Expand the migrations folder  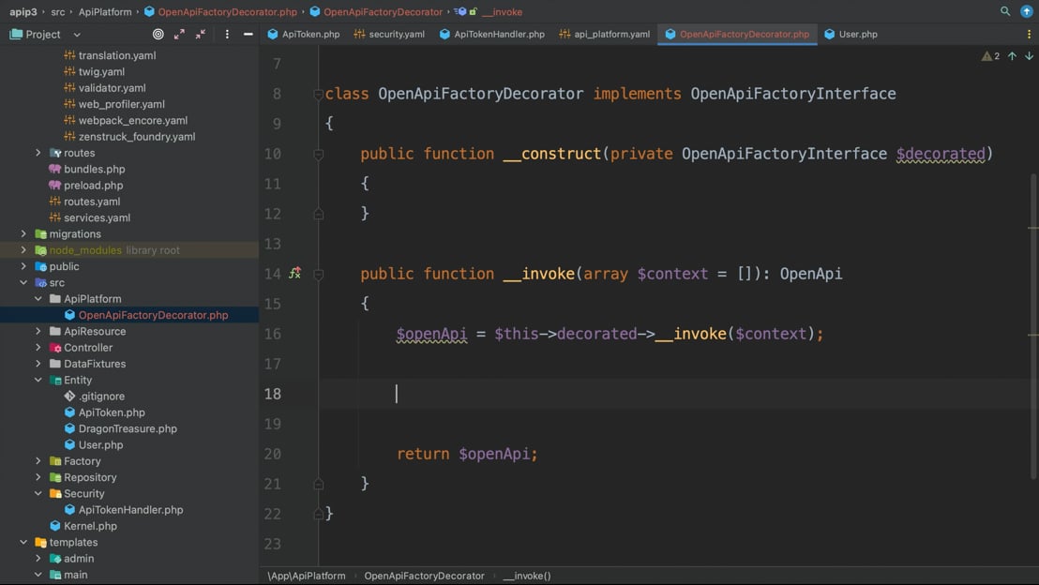23,233
